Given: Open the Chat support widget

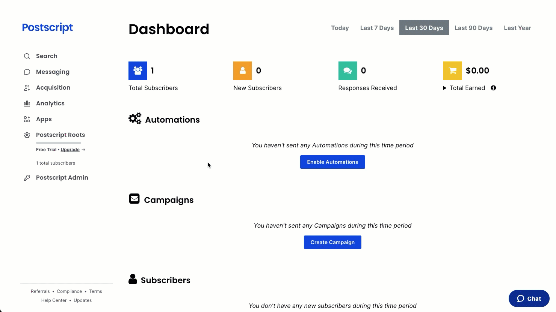Looking at the screenshot, I should pos(529,299).
